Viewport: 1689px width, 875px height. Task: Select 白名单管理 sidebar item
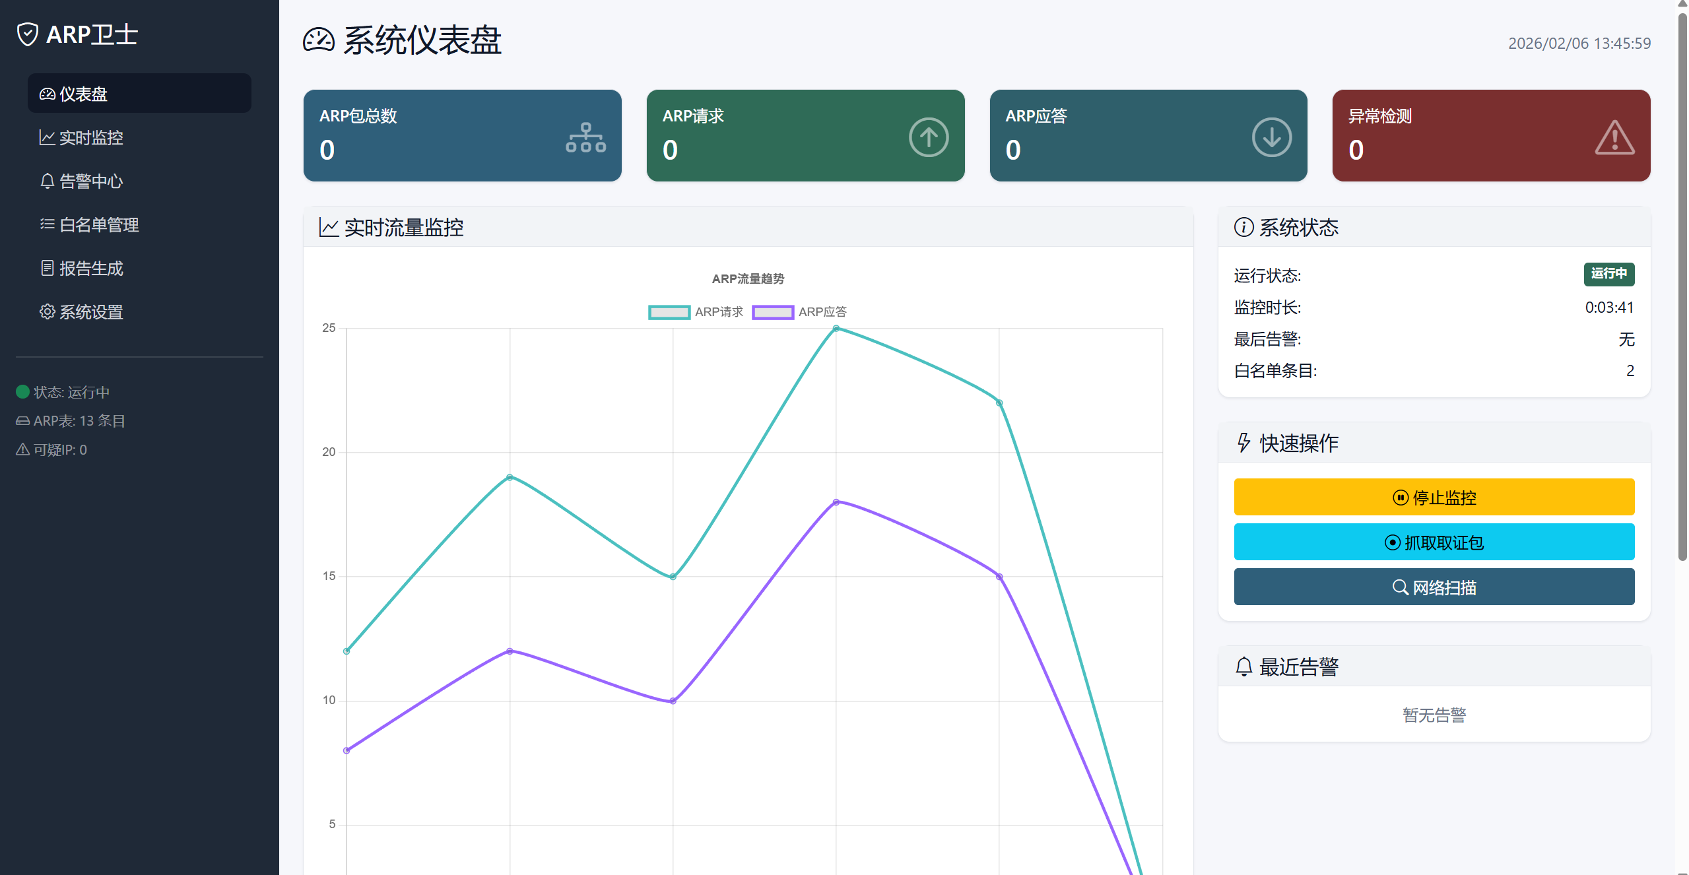coord(98,225)
